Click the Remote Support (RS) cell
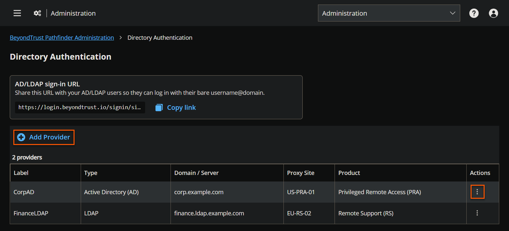509x231 pixels. pos(401,213)
